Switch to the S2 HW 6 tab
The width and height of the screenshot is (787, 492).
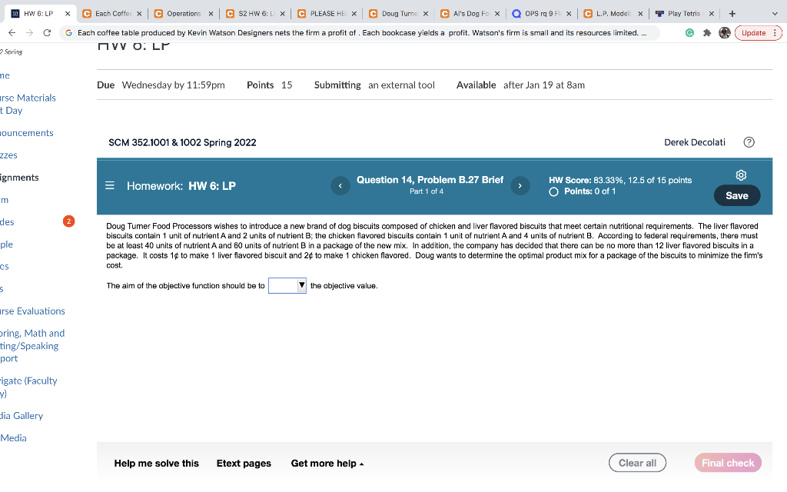pyautogui.click(x=257, y=14)
